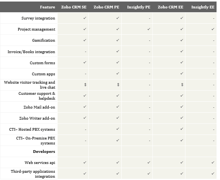
Task: Click the Invoice/Books integration row label
Action: 31,52
